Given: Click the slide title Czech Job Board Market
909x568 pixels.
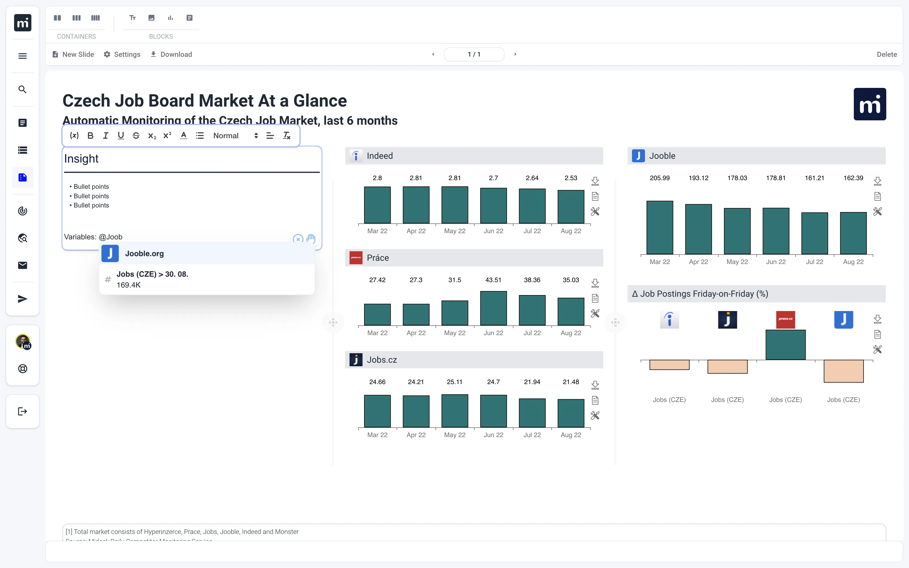Looking at the screenshot, I should coord(204,101).
